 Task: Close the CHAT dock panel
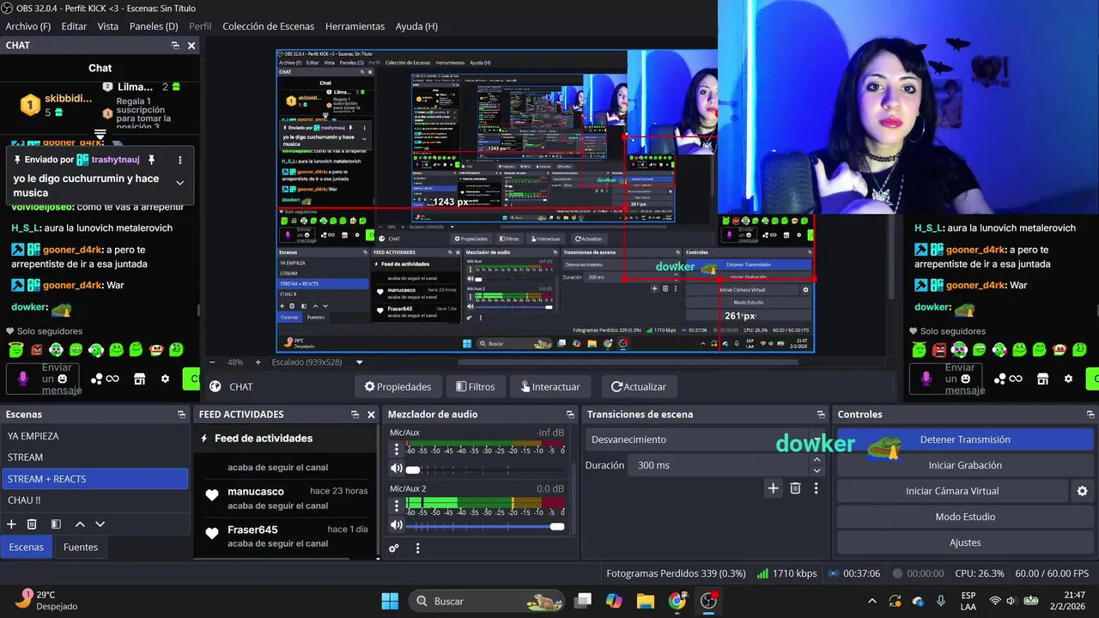pos(191,45)
